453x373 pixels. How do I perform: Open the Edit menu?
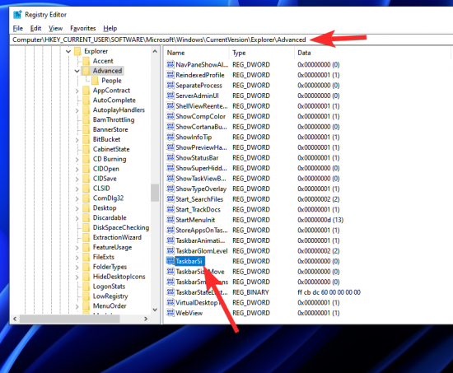(35, 28)
